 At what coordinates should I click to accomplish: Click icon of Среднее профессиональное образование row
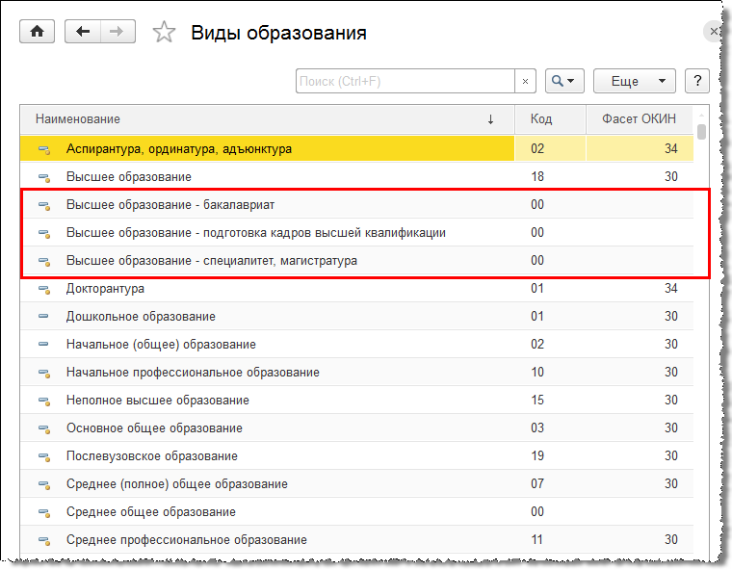click(x=44, y=541)
